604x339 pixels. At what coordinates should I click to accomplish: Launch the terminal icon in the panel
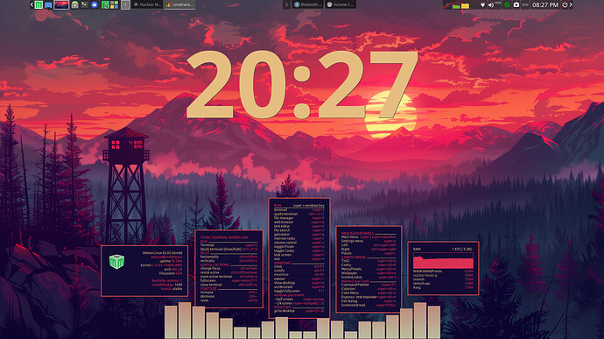[x=84, y=4]
